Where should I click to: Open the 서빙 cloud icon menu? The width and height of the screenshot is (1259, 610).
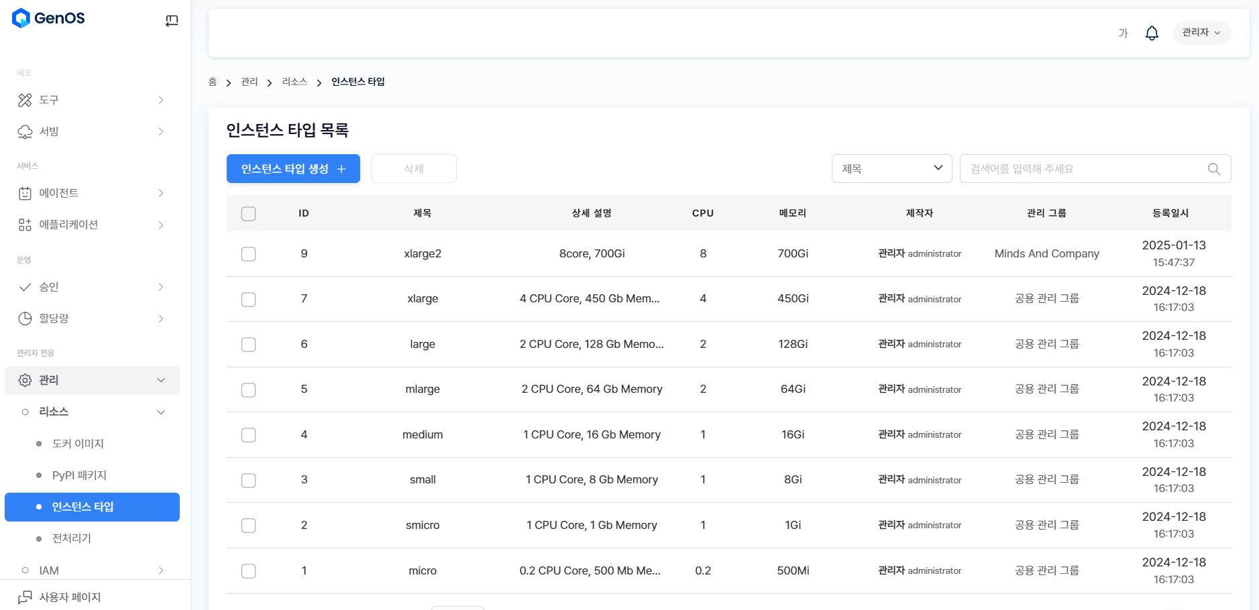click(25, 131)
